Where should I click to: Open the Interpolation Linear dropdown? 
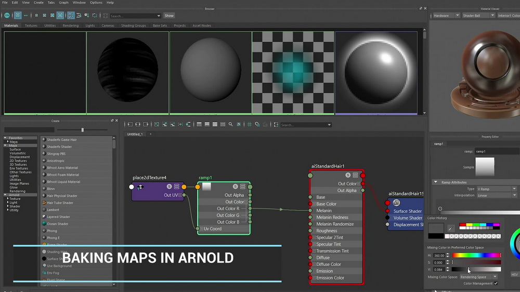click(497, 196)
